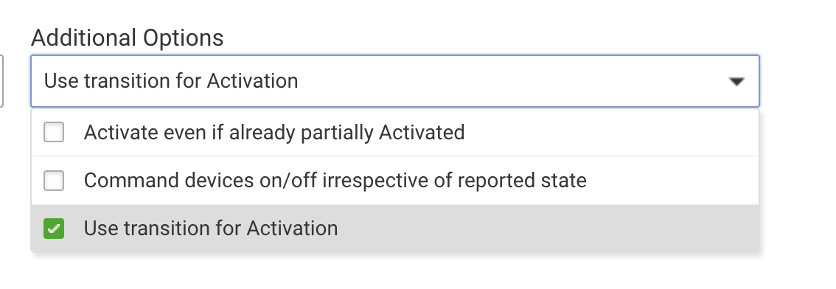This screenshot has width=836, height=289.
Task: Click the black triangle caret icon
Action: click(x=736, y=82)
